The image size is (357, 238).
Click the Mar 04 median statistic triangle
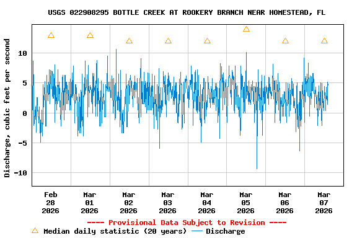(207, 41)
